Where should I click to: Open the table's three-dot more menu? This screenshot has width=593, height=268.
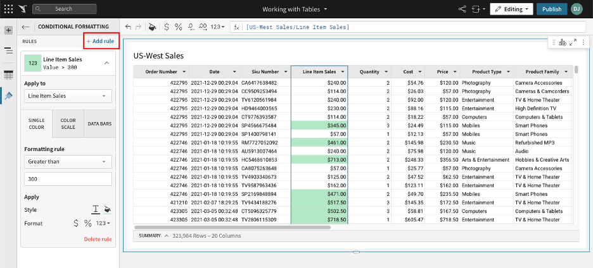(x=583, y=42)
